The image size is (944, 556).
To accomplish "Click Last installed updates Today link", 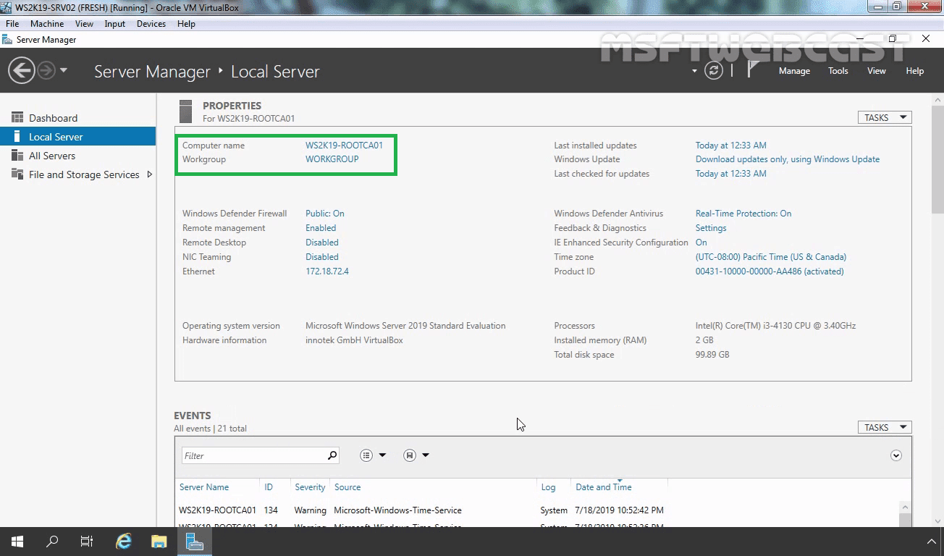I will [x=730, y=146].
